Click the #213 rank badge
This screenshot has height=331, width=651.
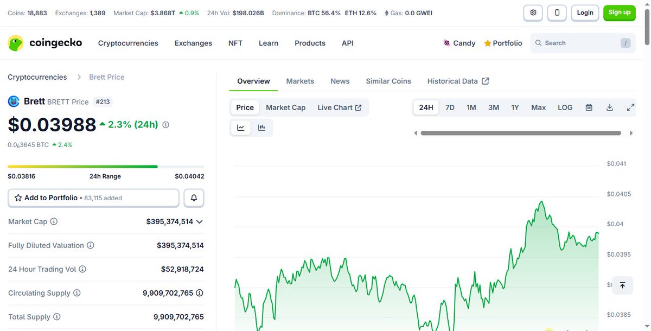pyautogui.click(x=103, y=101)
